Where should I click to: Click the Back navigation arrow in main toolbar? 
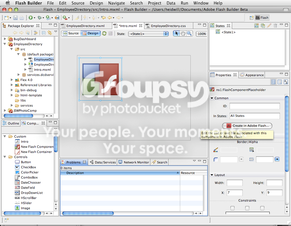[x=110, y=18]
